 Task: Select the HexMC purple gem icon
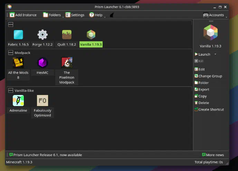[42, 63]
